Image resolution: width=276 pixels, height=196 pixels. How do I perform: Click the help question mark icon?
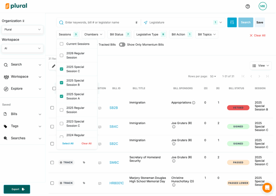(x=248, y=6)
